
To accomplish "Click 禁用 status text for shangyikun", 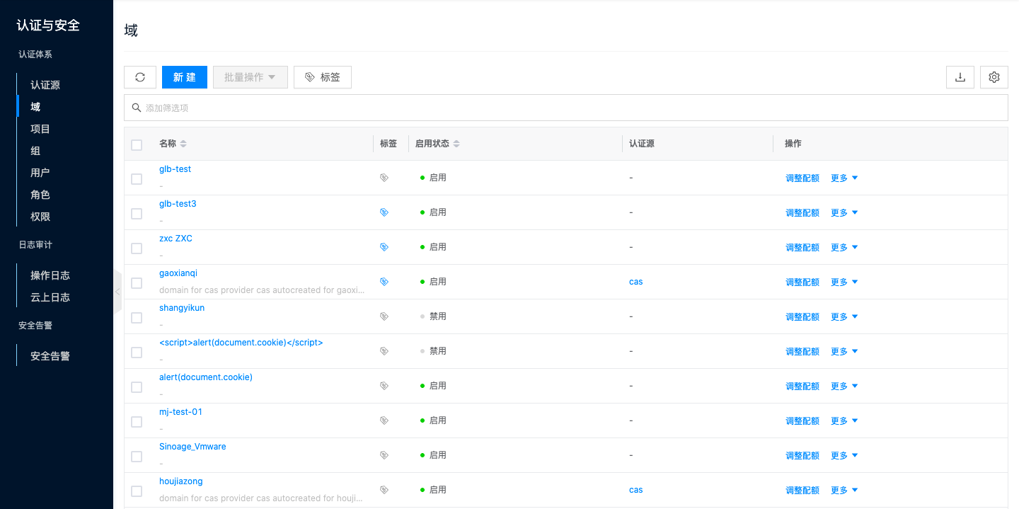I will point(438,316).
